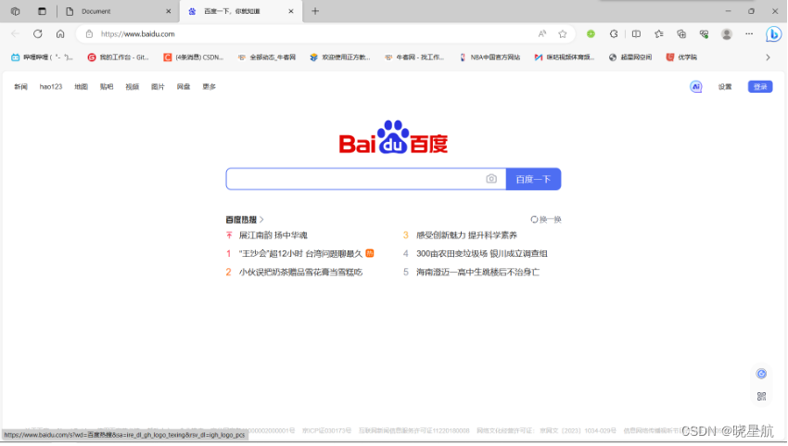Open 贴吧 link
Viewport: 788px width, 446px height.
point(107,86)
